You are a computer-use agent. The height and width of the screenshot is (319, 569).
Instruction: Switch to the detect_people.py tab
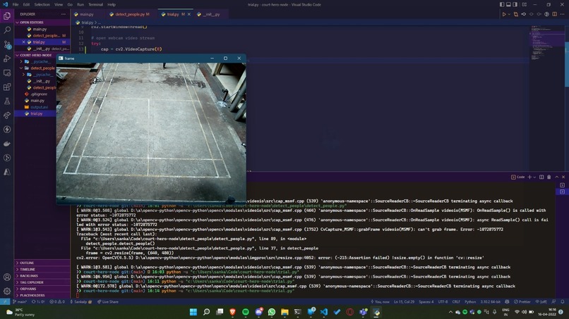[x=130, y=14]
